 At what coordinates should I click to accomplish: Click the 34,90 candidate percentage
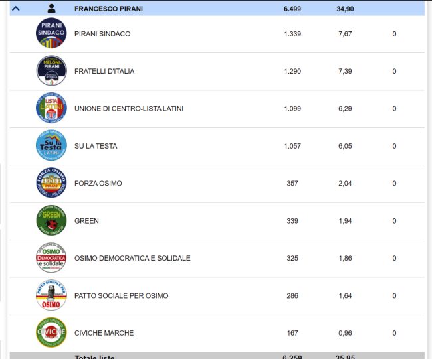point(345,9)
